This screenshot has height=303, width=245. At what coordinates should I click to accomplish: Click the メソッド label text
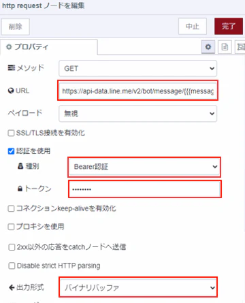tap(31, 68)
